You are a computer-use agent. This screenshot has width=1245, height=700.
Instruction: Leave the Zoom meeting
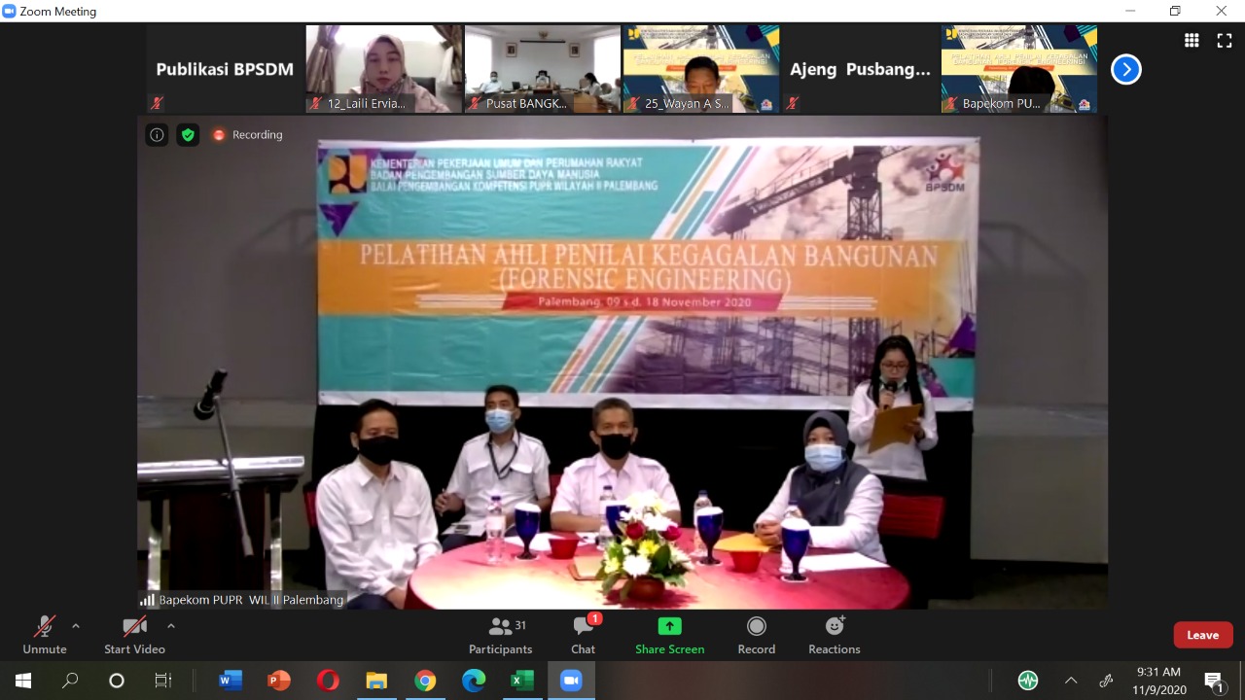1203,635
